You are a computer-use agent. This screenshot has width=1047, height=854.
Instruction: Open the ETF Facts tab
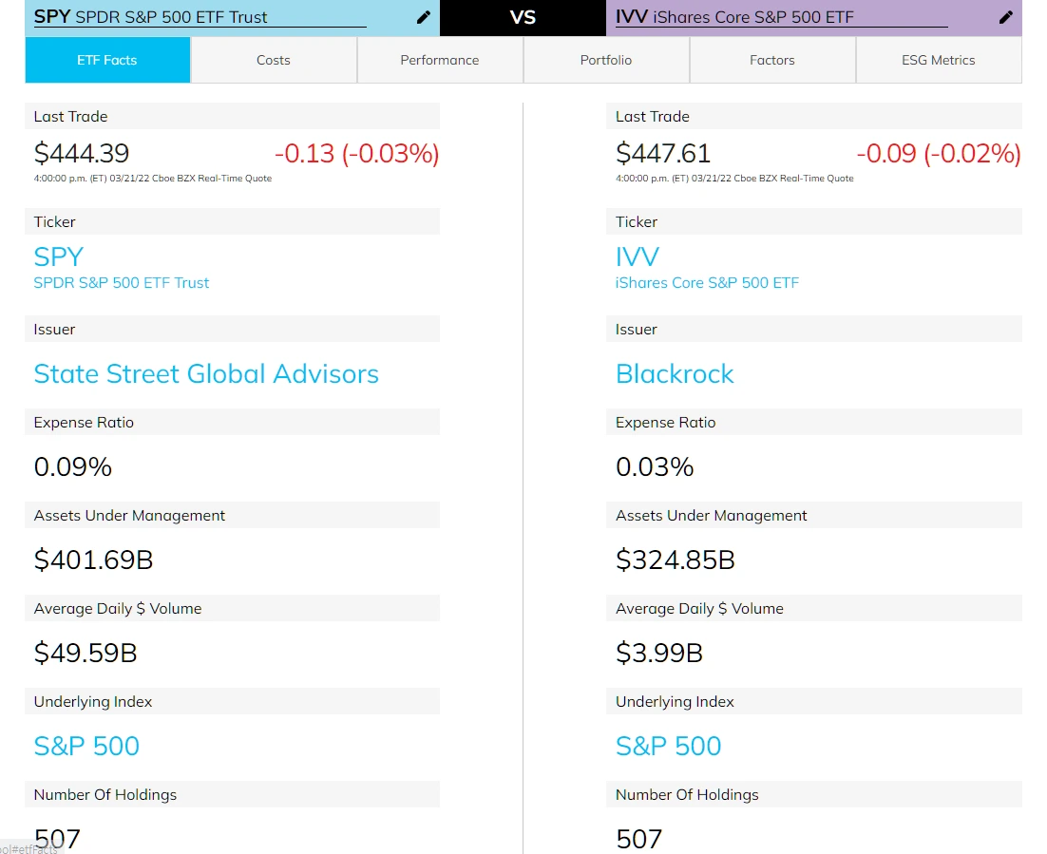107,60
